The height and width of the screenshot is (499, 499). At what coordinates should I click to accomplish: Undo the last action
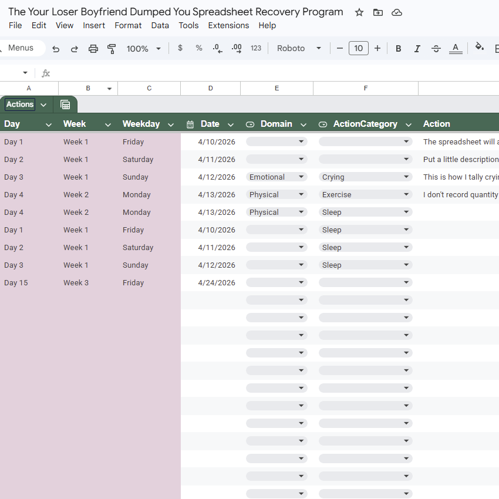click(x=56, y=49)
